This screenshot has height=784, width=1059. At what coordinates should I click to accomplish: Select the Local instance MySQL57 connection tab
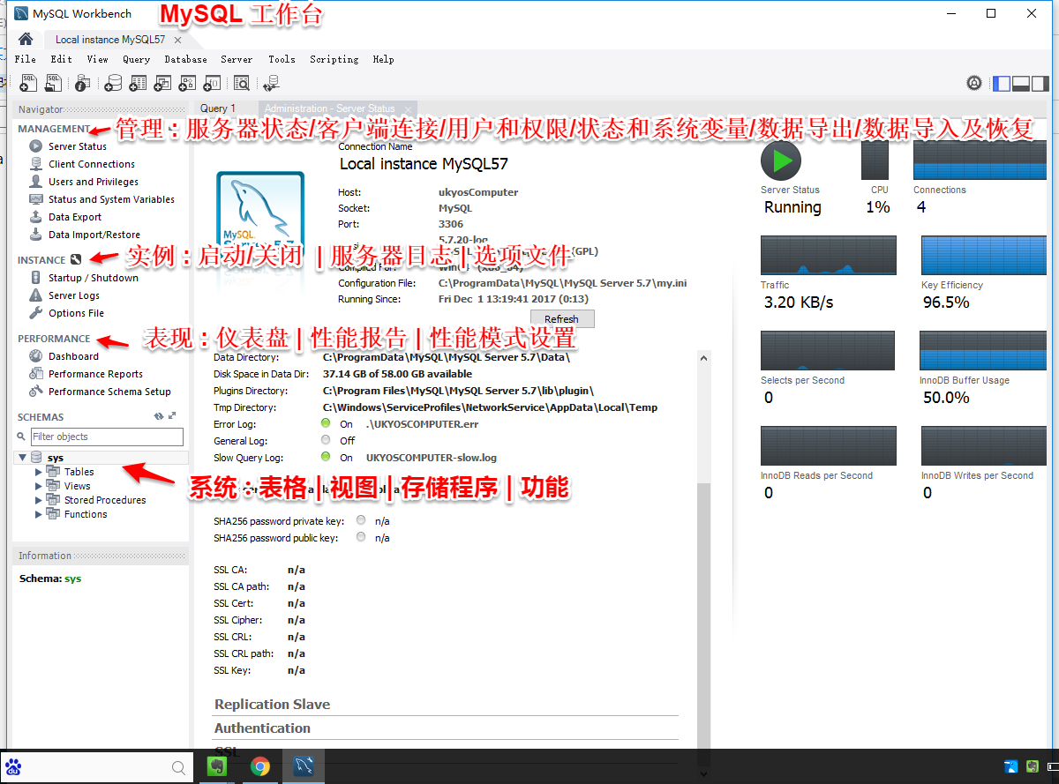(x=109, y=40)
